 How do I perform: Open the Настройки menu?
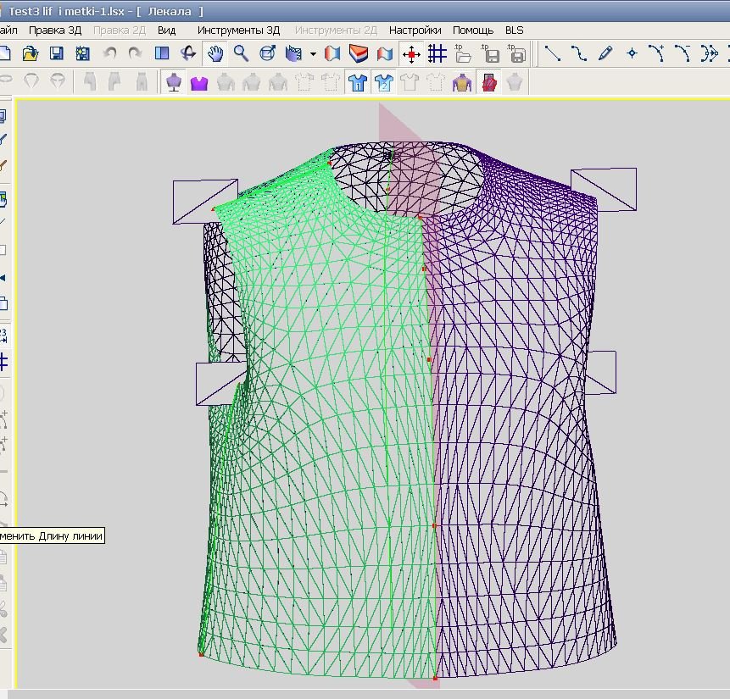[415, 30]
